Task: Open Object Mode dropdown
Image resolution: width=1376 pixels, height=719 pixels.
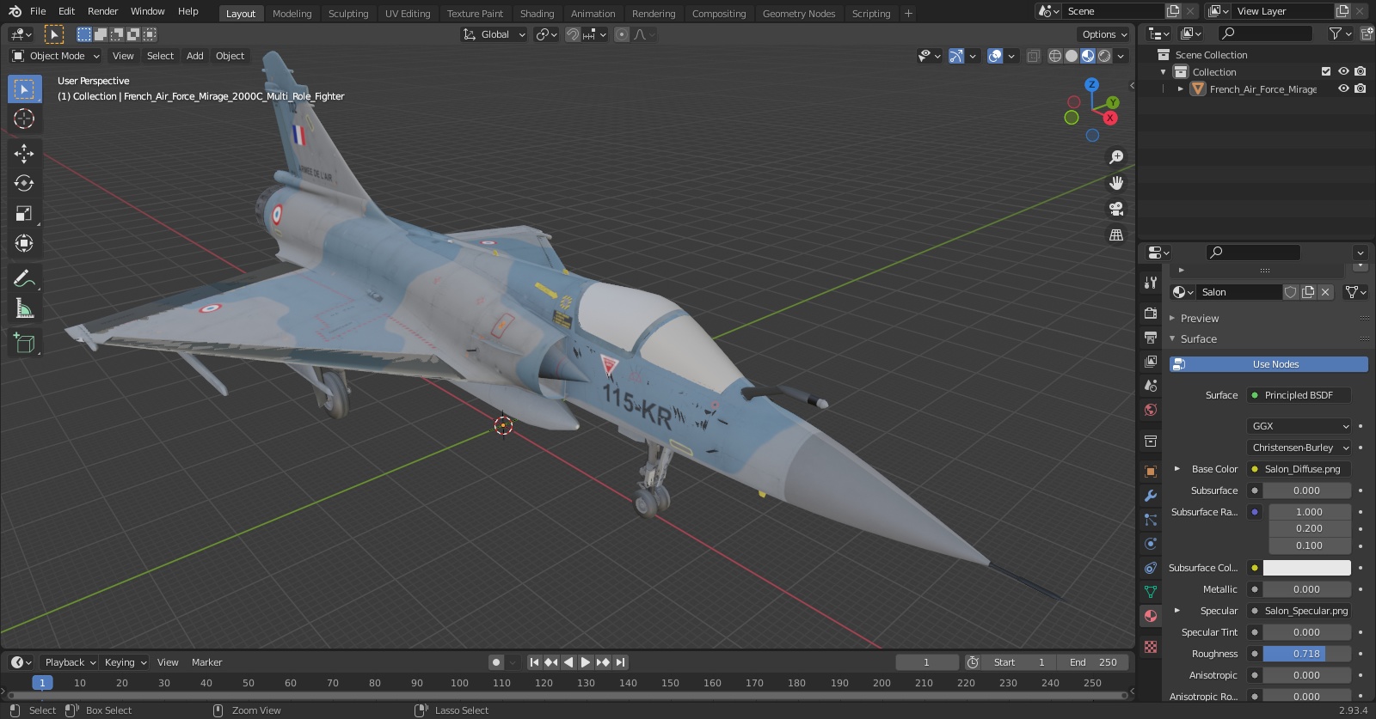Action: (56, 56)
